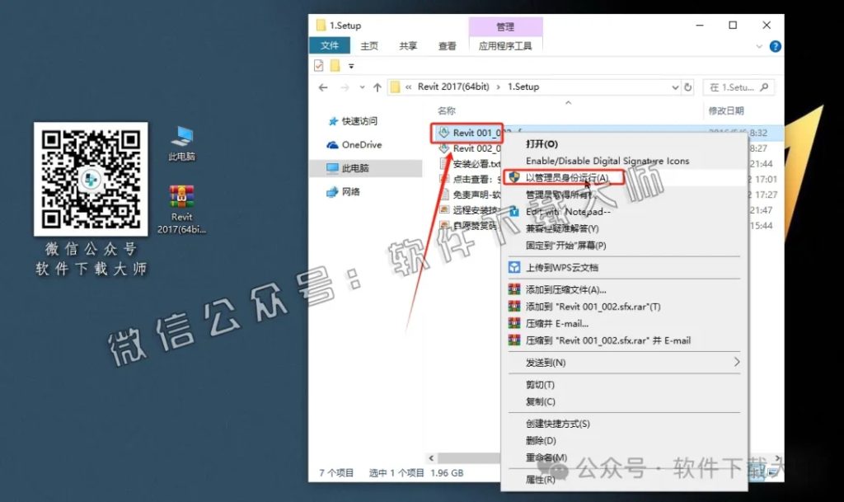Viewport: 844px width, 502px height.
Task: Select OneDrive in the navigation pane
Action: pos(363,144)
